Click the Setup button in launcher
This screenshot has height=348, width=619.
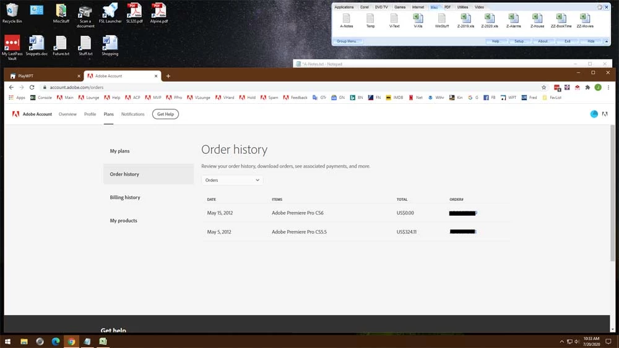pos(519,41)
